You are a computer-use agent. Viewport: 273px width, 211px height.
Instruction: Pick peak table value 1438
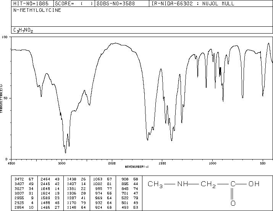click(x=71, y=179)
